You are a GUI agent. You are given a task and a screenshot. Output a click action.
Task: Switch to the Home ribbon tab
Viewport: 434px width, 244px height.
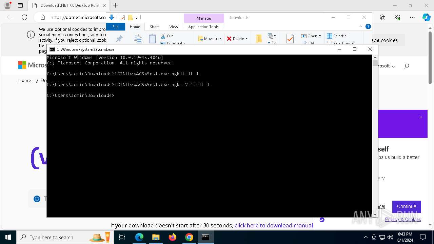[x=135, y=27]
